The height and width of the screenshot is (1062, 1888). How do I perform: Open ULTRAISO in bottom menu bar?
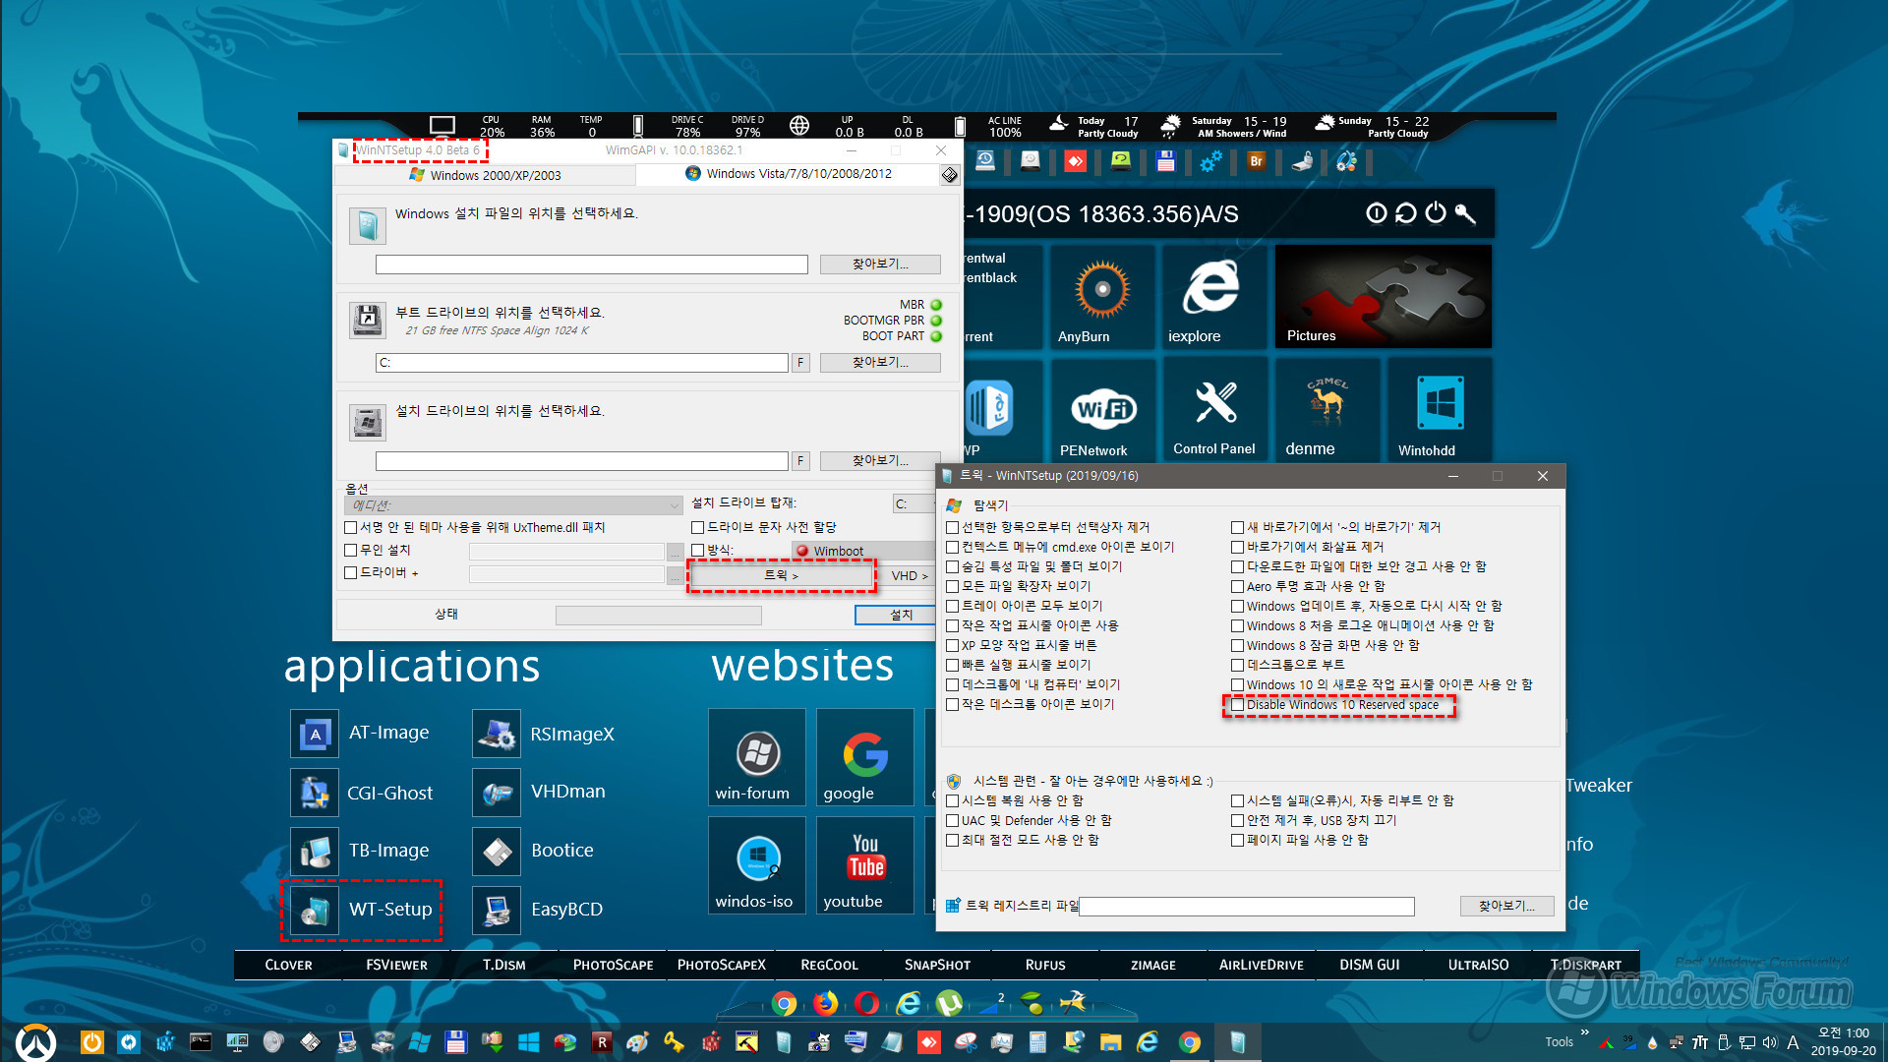[1478, 966]
